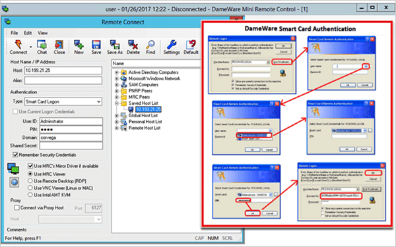396x247 pixels.
Task: Open the File menu
Action: click(14, 33)
